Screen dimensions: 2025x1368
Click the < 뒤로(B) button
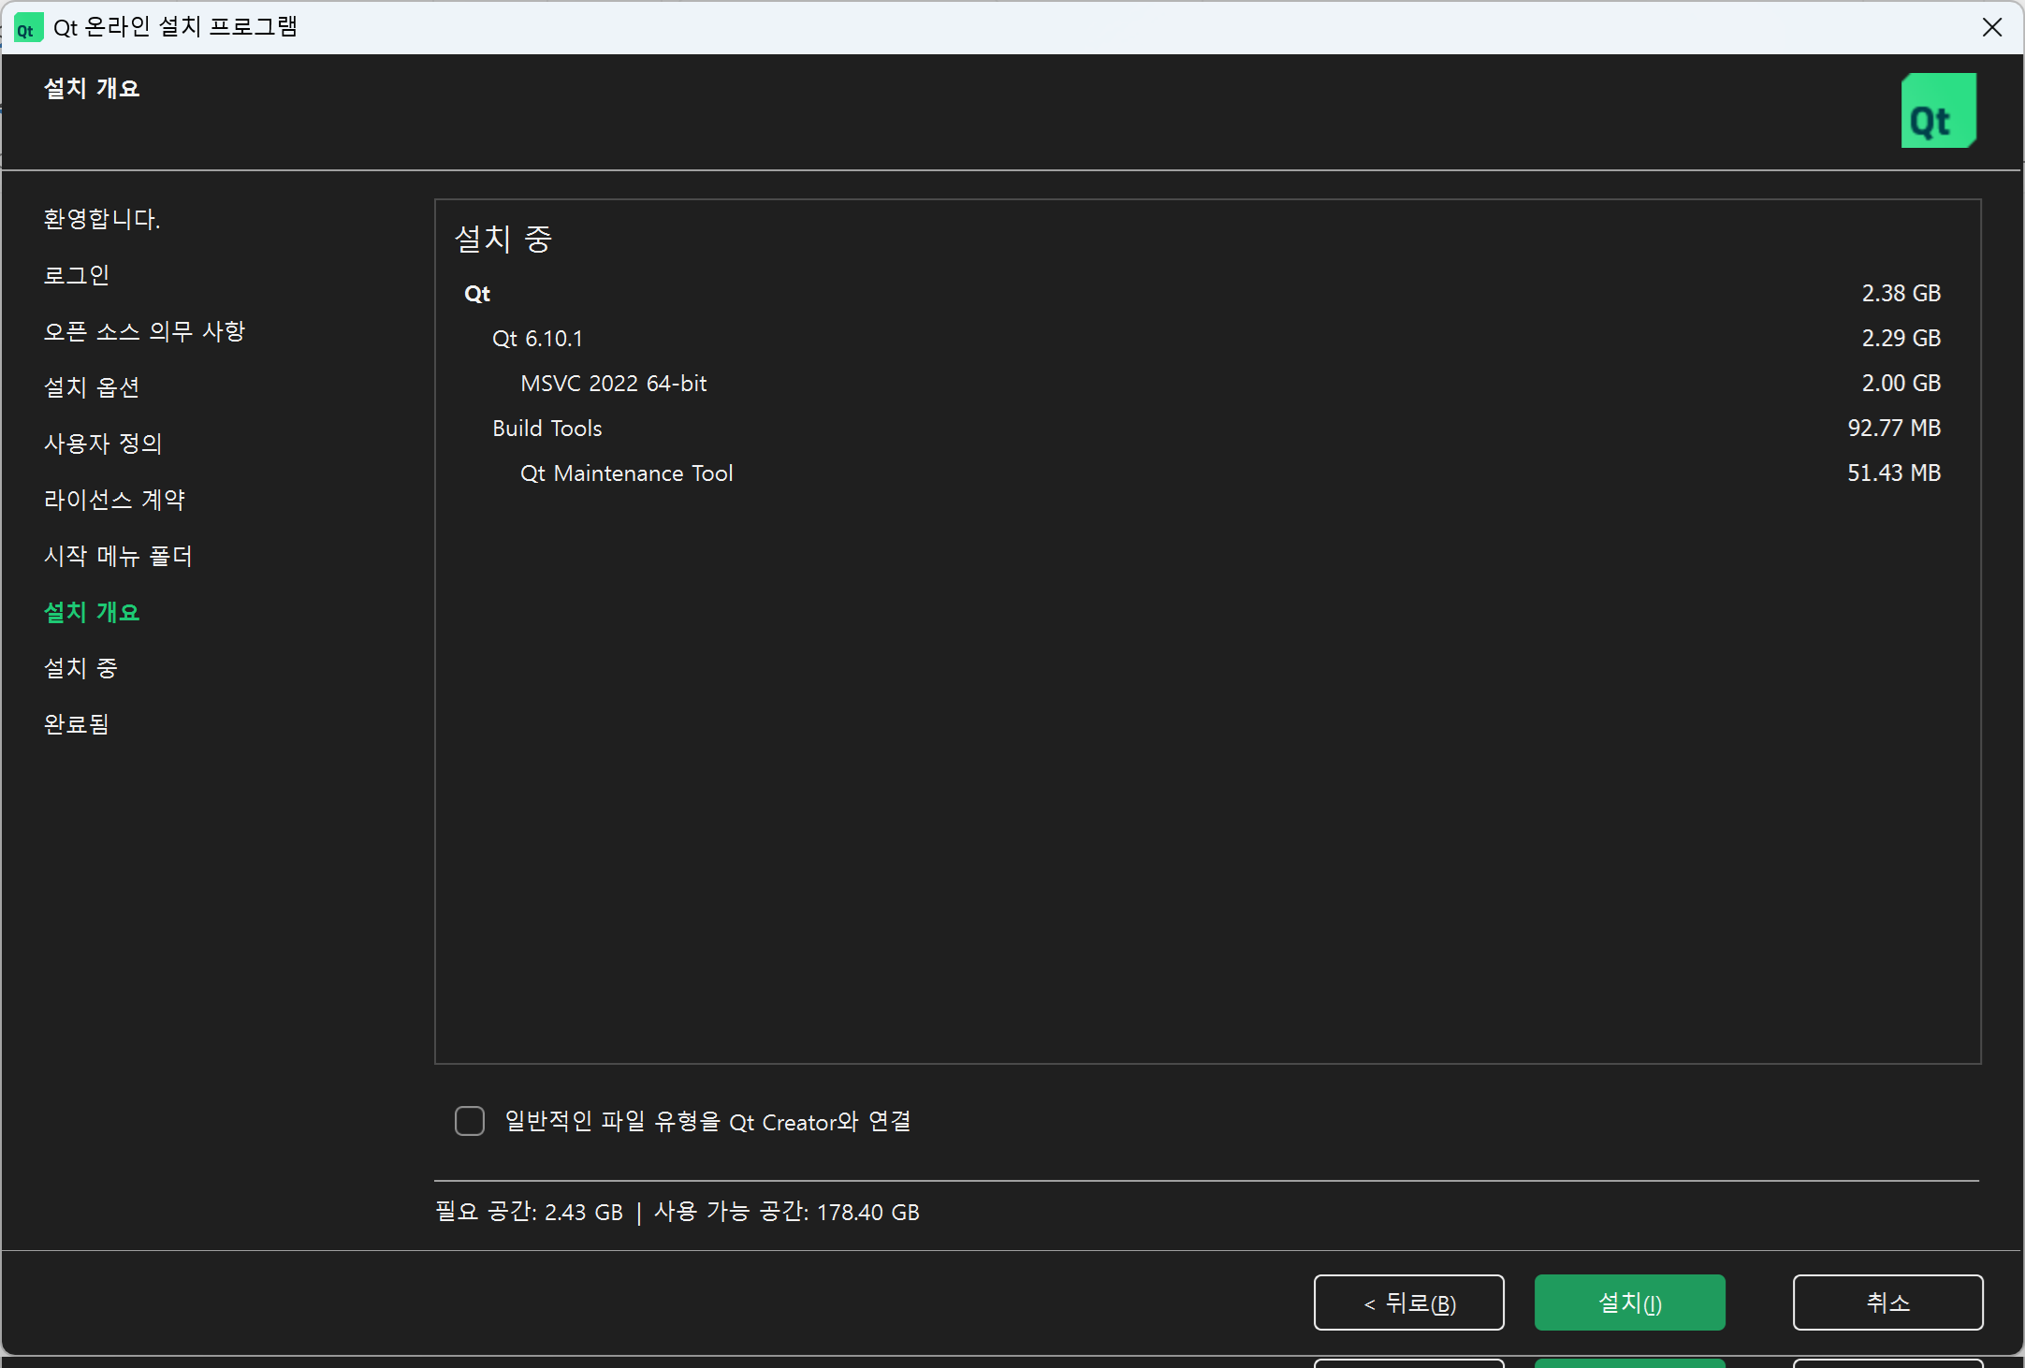click(1408, 1302)
